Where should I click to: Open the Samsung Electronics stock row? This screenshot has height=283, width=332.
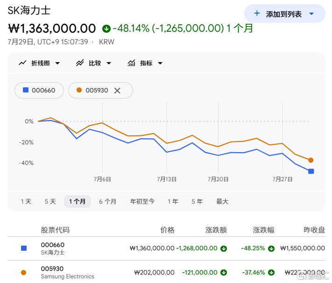click(166, 272)
